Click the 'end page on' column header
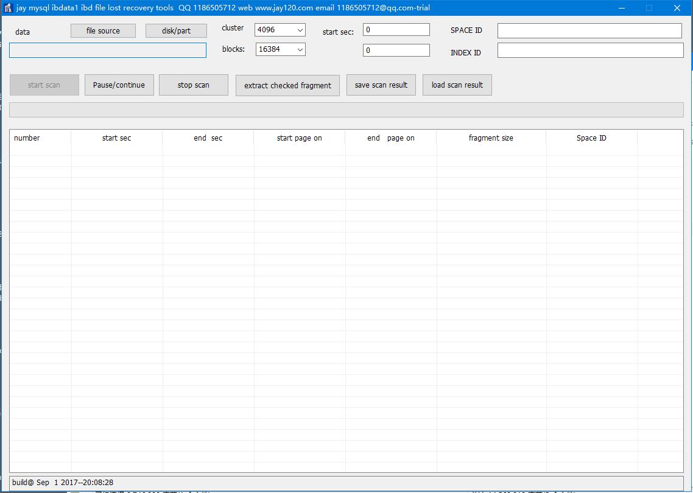 coord(391,138)
